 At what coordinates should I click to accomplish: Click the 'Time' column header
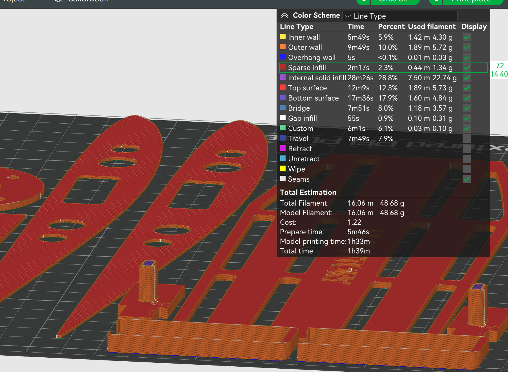tap(356, 26)
